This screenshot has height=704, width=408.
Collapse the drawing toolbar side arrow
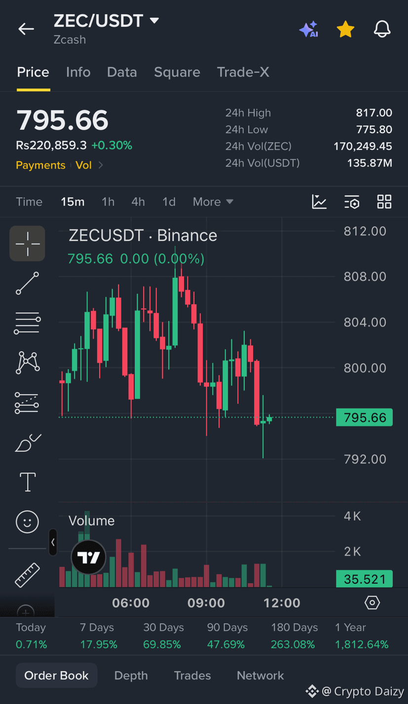click(x=53, y=542)
